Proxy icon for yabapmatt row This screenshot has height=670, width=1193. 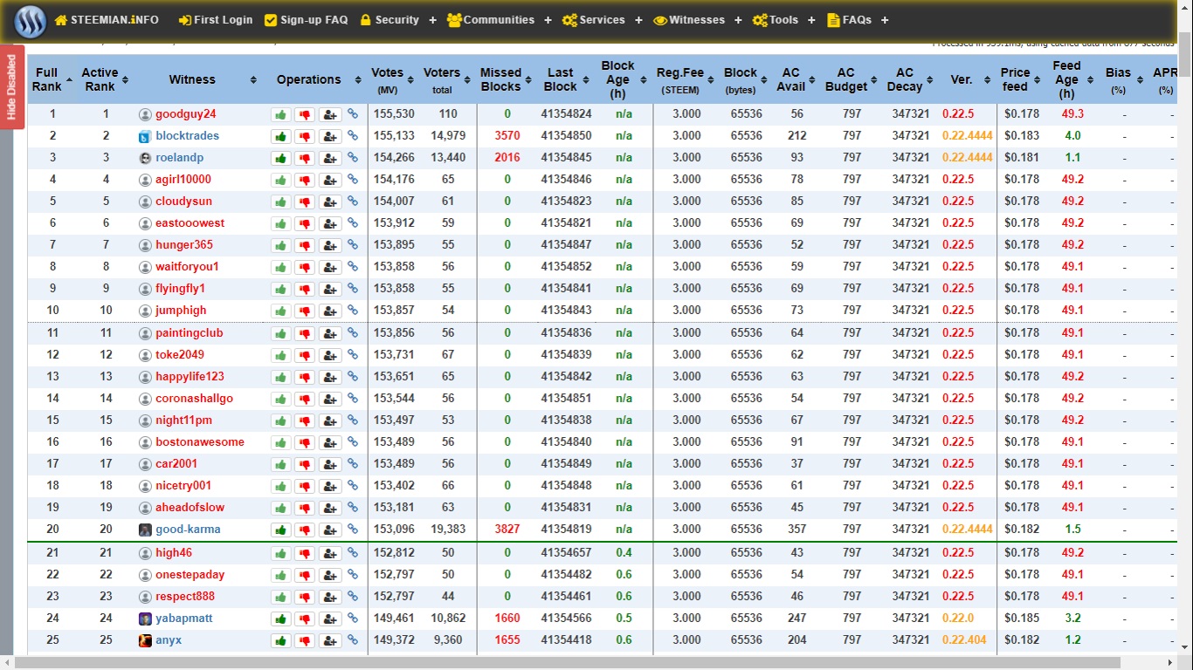(330, 619)
